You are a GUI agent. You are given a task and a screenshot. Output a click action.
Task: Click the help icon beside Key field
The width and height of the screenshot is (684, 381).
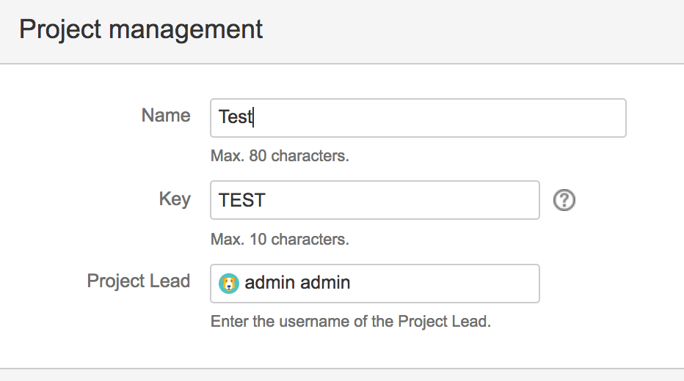(x=564, y=200)
